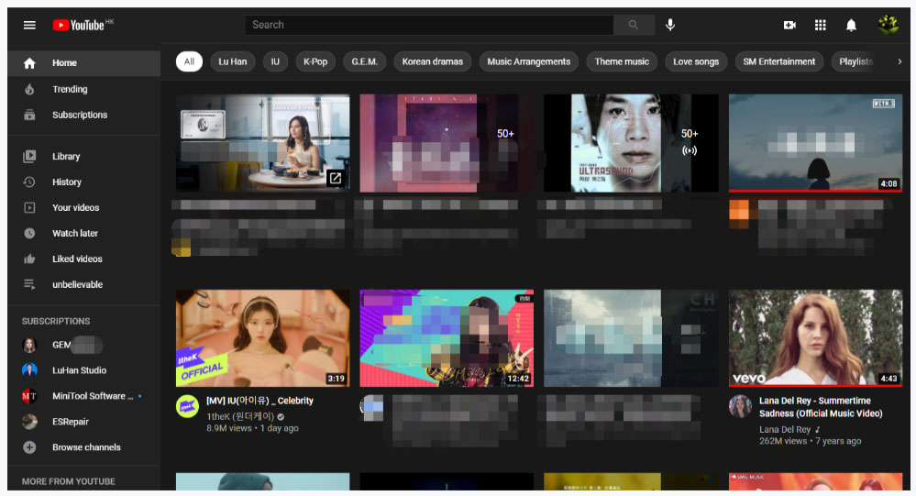Select the Music Arrangements chip
The height and width of the screenshot is (496, 916).
pyautogui.click(x=529, y=61)
